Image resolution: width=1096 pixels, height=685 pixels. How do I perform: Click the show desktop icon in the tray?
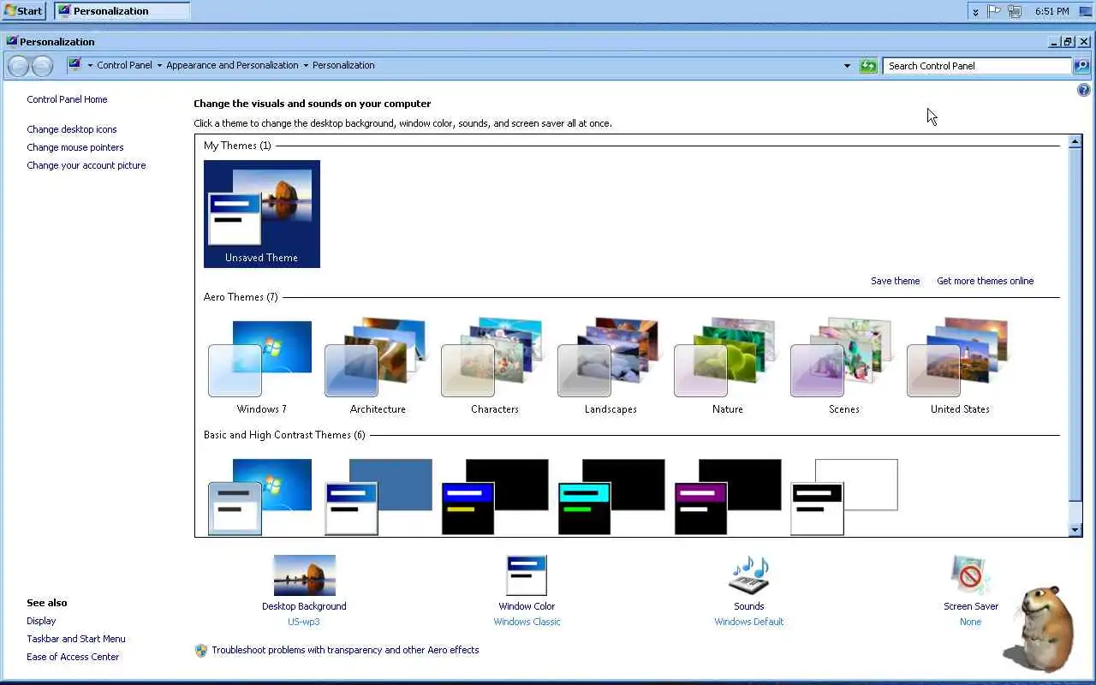(x=1086, y=11)
